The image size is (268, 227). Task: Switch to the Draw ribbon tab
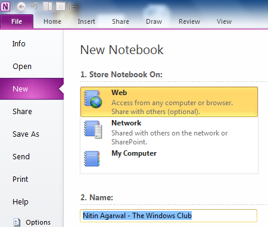pyautogui.click(x=154, y=21)
